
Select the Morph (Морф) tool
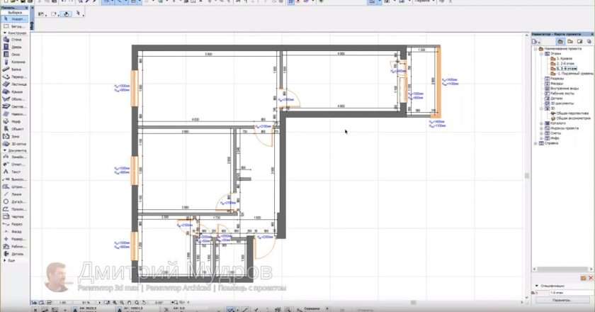(x=14, y=121)
